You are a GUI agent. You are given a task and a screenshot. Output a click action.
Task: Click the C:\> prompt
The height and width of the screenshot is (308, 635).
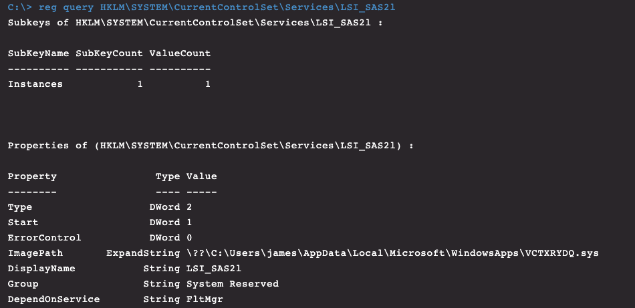point(19,7)
